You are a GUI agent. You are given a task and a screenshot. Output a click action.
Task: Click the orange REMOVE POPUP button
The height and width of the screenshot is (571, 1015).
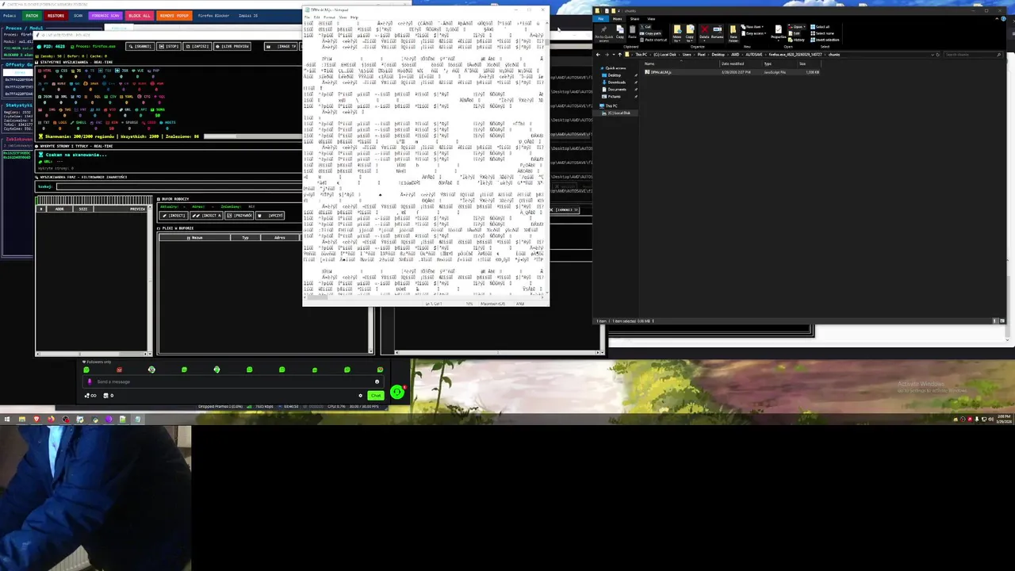coord(174,16)
